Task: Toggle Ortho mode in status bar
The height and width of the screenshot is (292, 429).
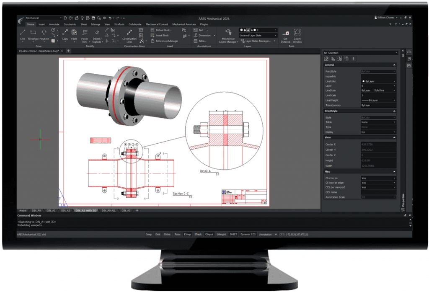Action: click(x=167, y=235)
